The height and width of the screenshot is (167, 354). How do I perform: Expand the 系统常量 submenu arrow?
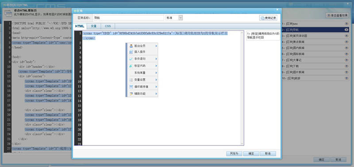tap(156, 73)
